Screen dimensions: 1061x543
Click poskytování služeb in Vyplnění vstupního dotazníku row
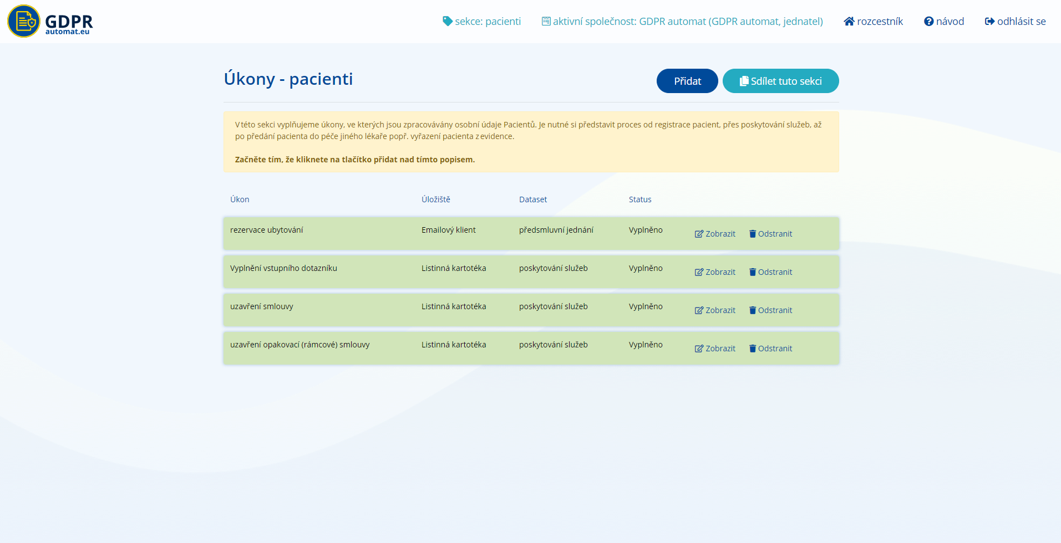[554, 268]
